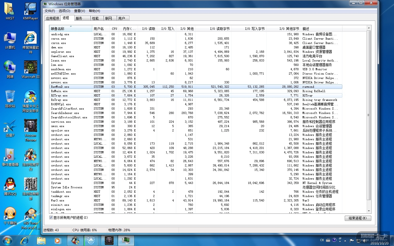Select the winlogon.exe process row
This screenshot has height=246, width=394.
[196, 209]
